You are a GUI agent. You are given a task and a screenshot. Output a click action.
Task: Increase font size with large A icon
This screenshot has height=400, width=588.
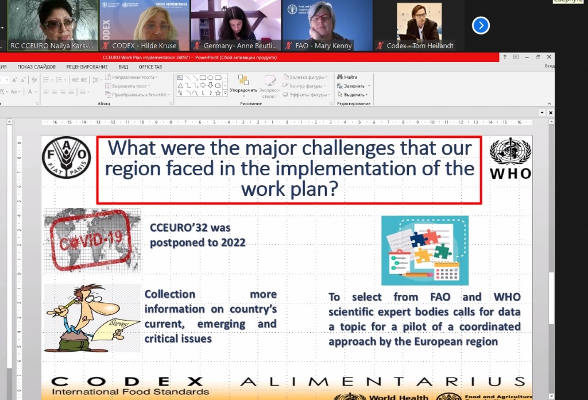[14, 79]
